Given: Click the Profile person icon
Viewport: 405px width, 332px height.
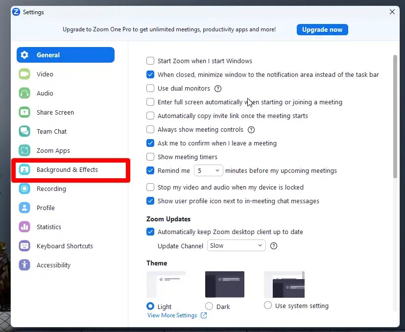Looking at the screenshot, I should 24,208.
